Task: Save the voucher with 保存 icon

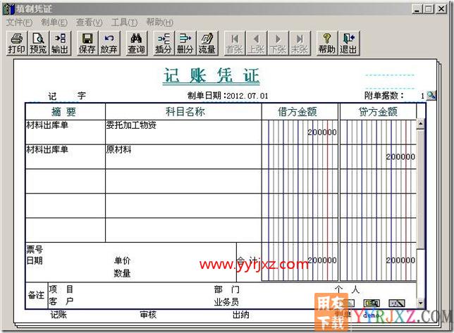Action: (x=87, y=43)
